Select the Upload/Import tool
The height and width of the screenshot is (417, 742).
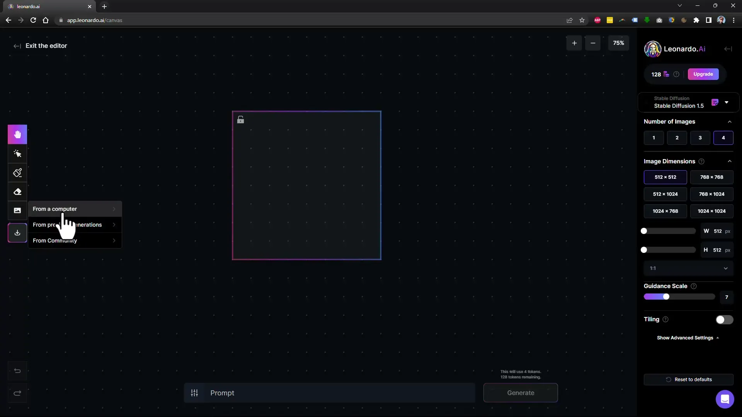tap(17, 233)
